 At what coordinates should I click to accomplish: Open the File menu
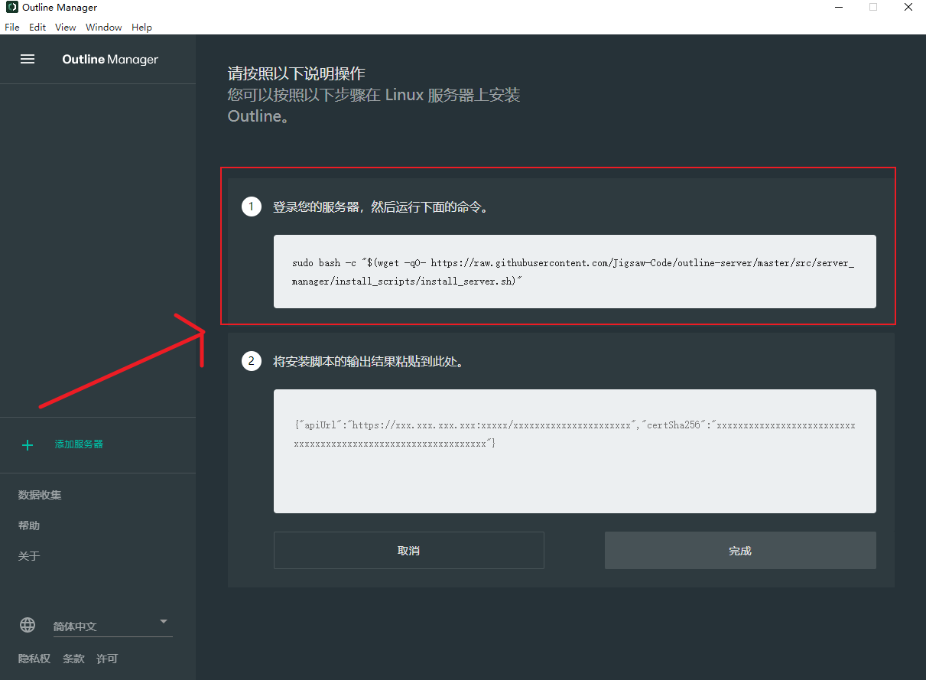point(12,27)
